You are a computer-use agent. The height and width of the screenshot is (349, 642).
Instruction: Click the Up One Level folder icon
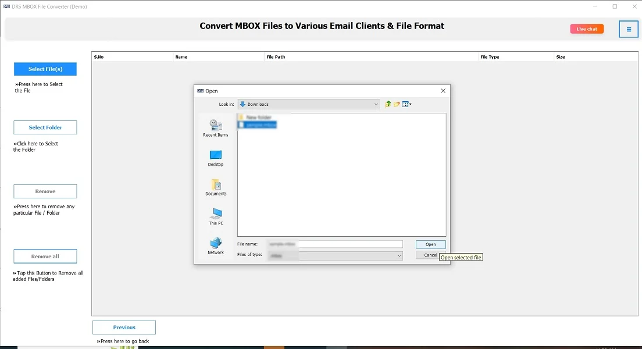pyautogui.click(x=387, y=104)
